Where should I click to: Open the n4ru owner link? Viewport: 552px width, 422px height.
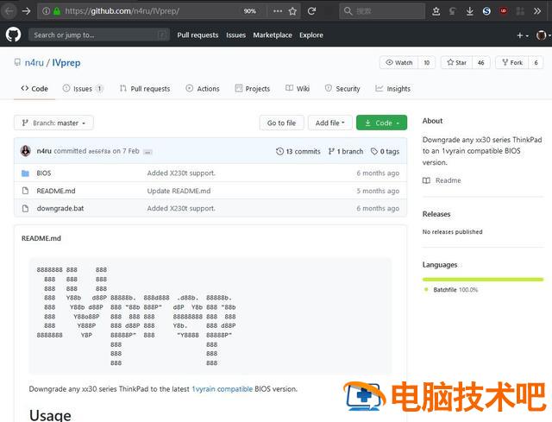[34, 63]
